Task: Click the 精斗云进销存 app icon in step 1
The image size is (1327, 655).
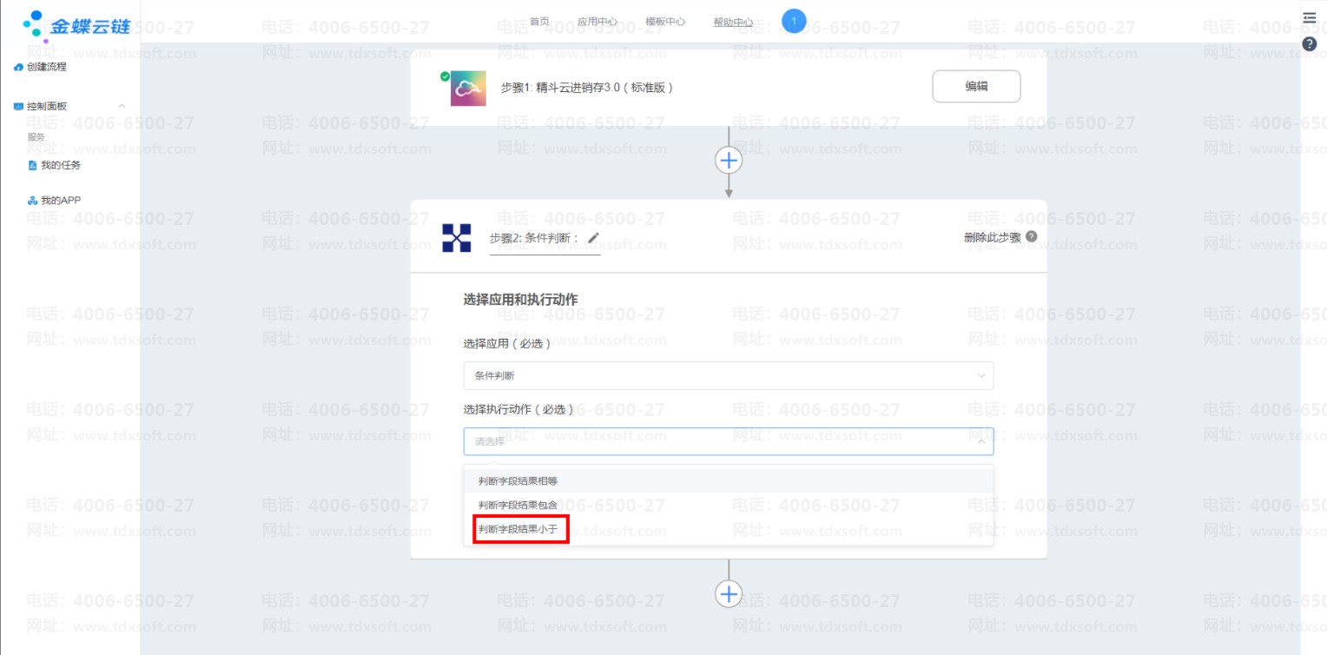Action: (468, 88)
